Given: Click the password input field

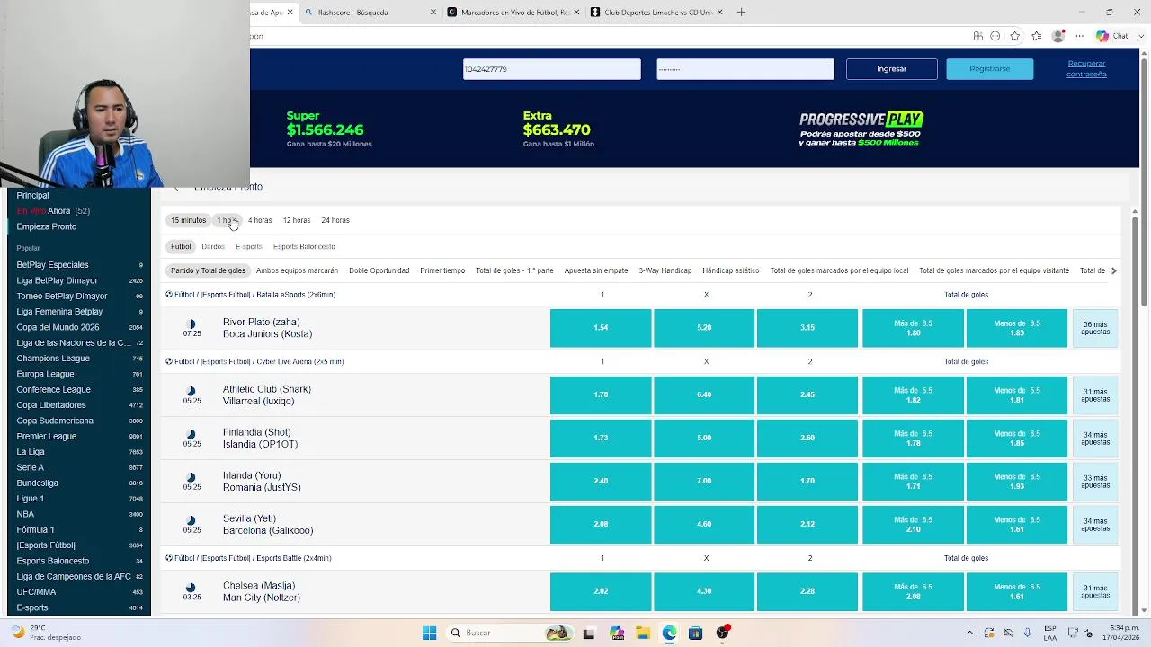Looking at the screenshot, I should (745, 69).
